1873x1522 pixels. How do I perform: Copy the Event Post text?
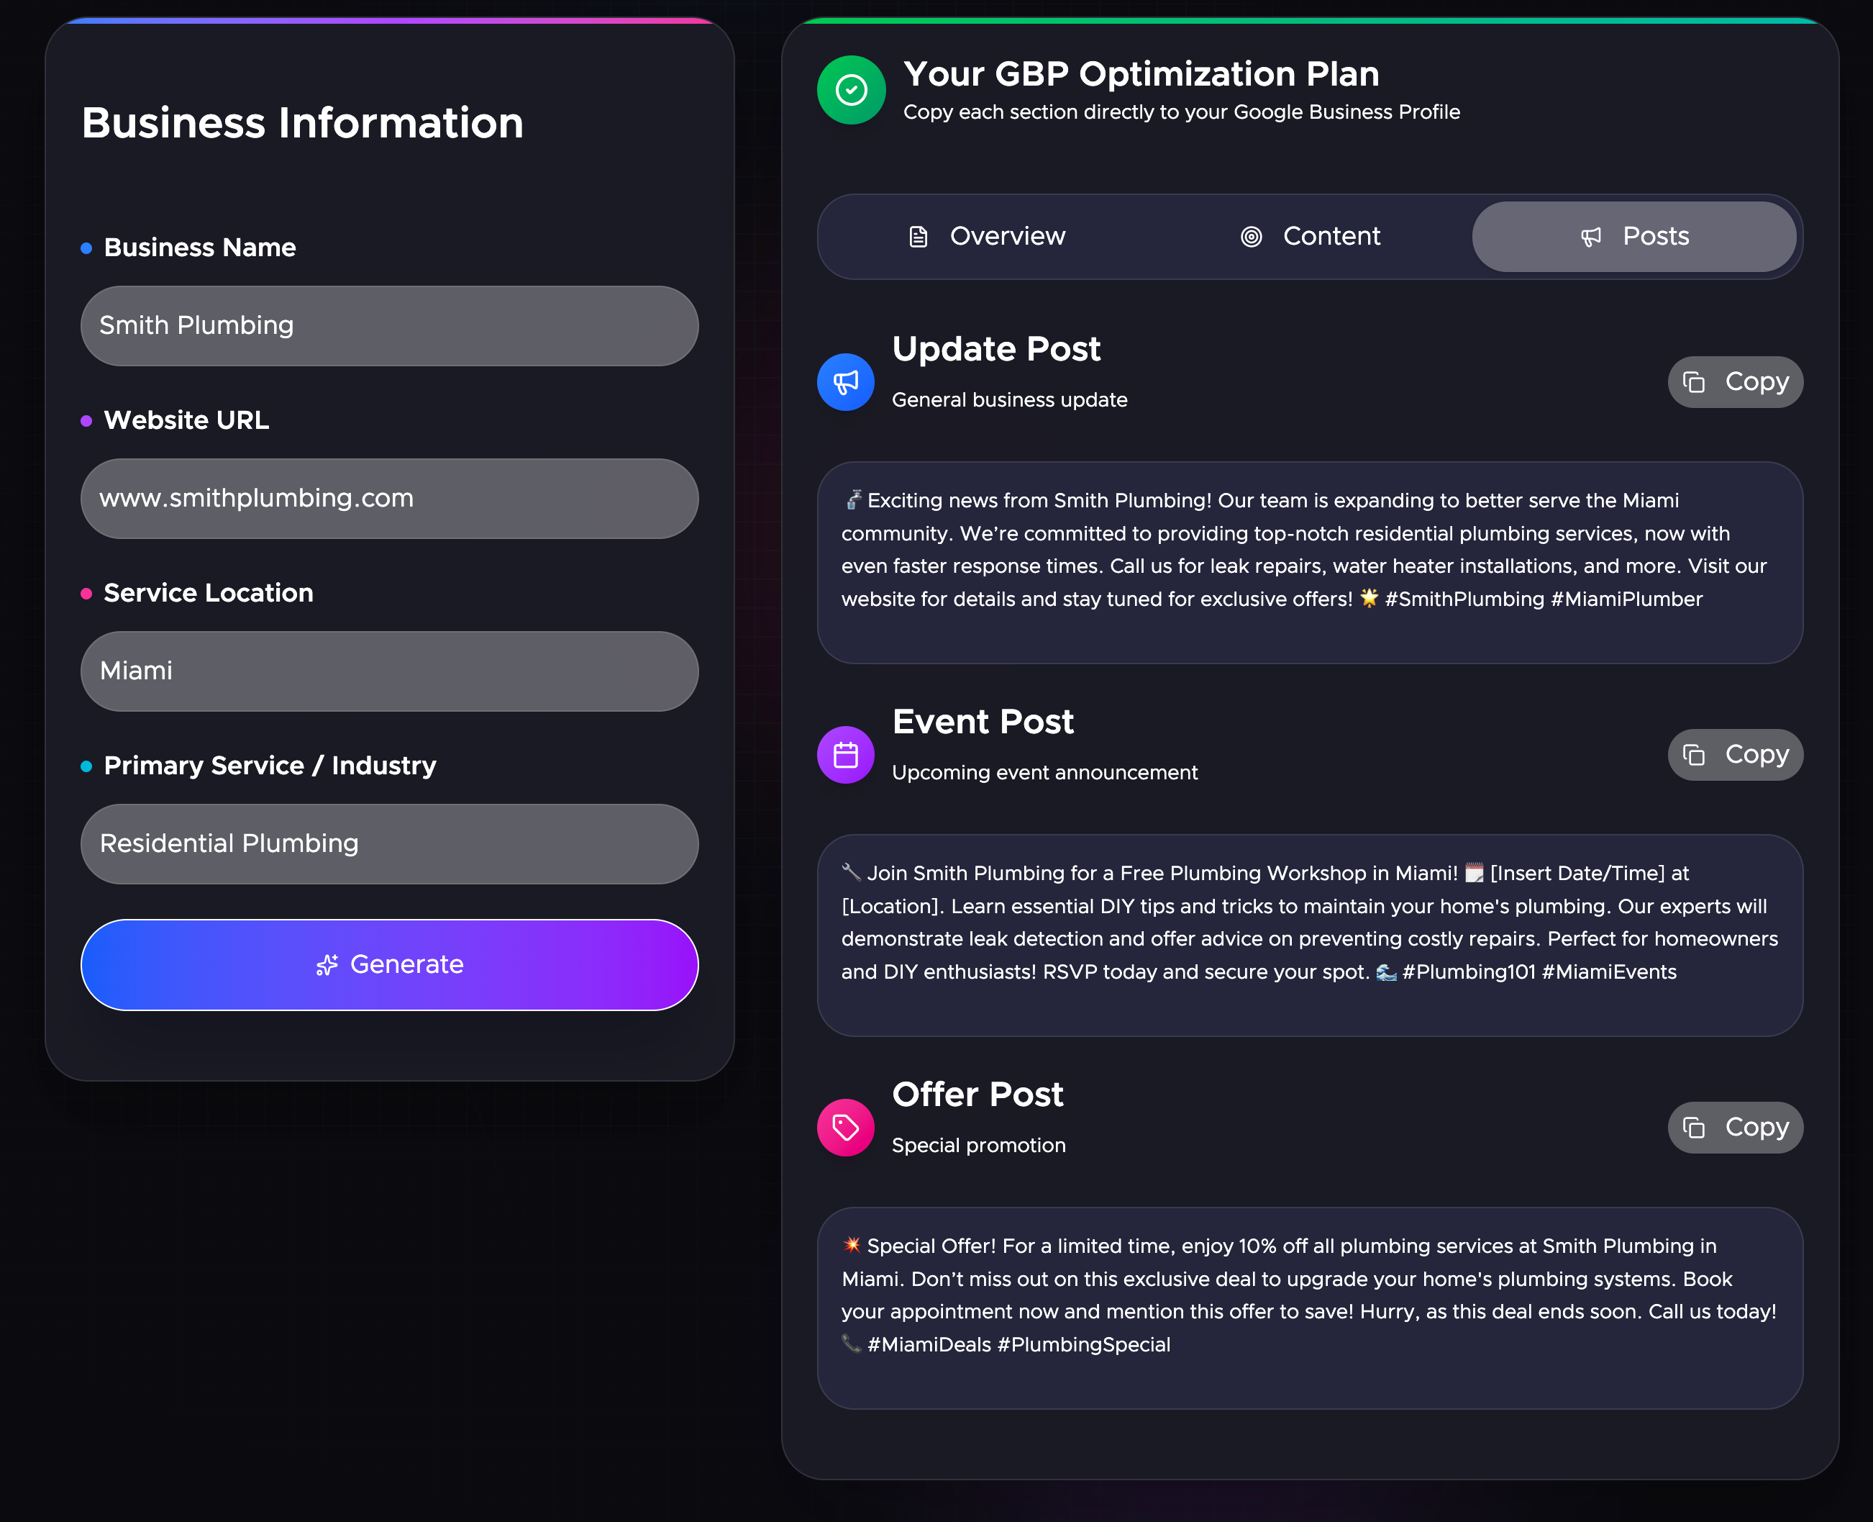click(x=1734, y=755)
